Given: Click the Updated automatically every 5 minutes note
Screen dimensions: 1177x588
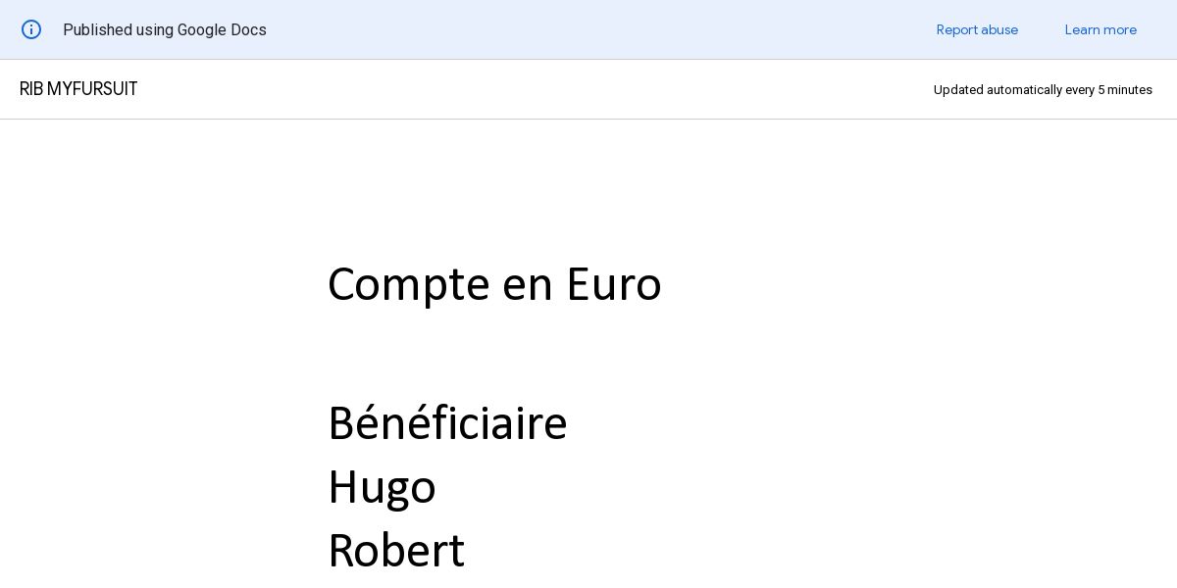Looking at the screenshot, I should click(x=1043, y=89).
